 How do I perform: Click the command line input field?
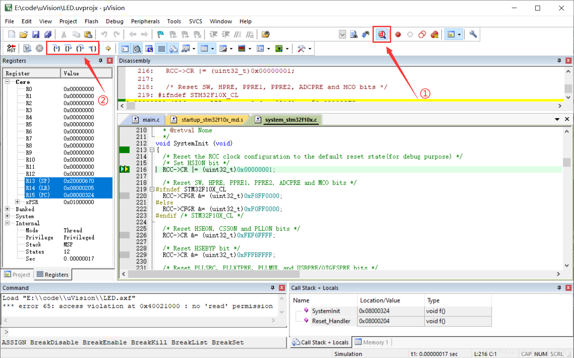click(145, 332)
